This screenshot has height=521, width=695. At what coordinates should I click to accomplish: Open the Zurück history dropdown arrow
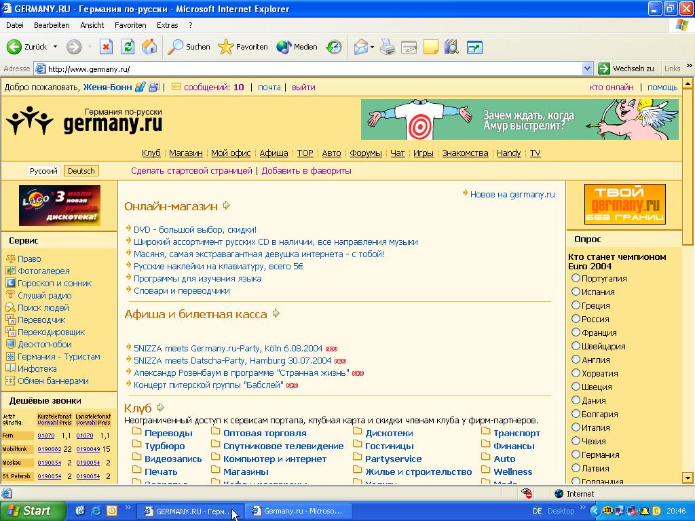[55, 47]
